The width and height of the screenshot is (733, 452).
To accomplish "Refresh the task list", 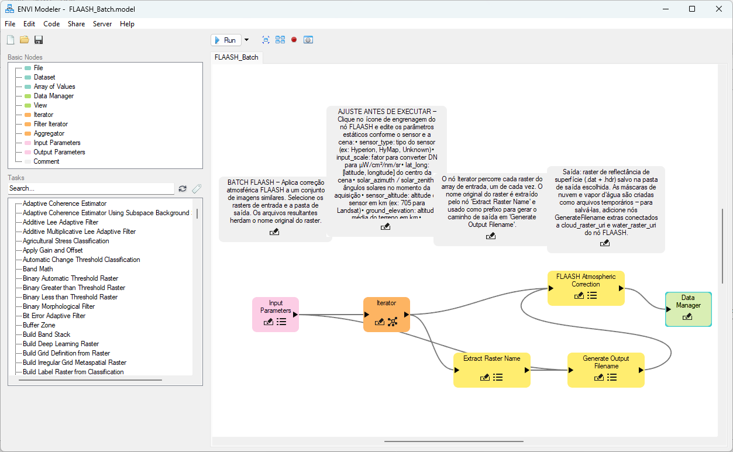I will pyautogui.click(x=183, y=189).
